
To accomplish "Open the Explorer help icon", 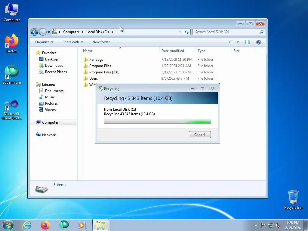I will [x=259, y=42].
